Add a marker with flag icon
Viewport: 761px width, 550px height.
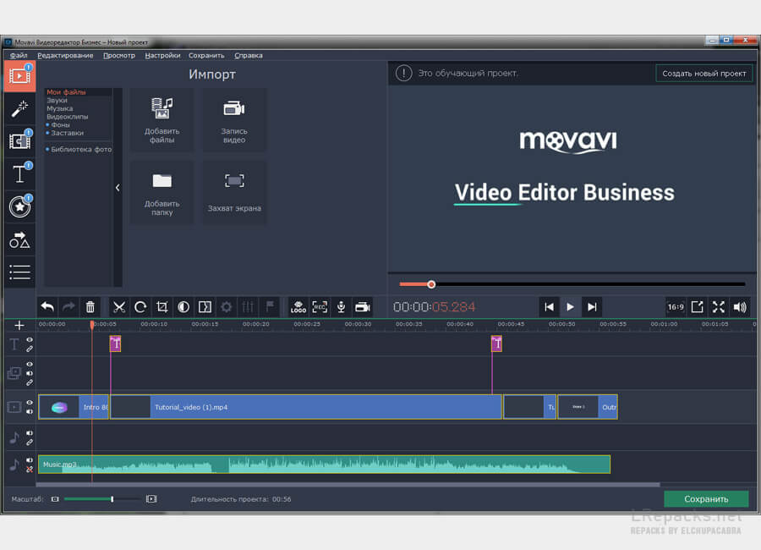[270, 306]
